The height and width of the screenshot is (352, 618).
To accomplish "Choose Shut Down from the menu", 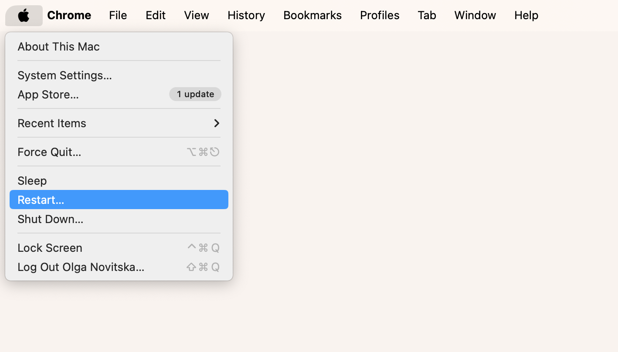I will pyautogui.click(x=50, y=219).
